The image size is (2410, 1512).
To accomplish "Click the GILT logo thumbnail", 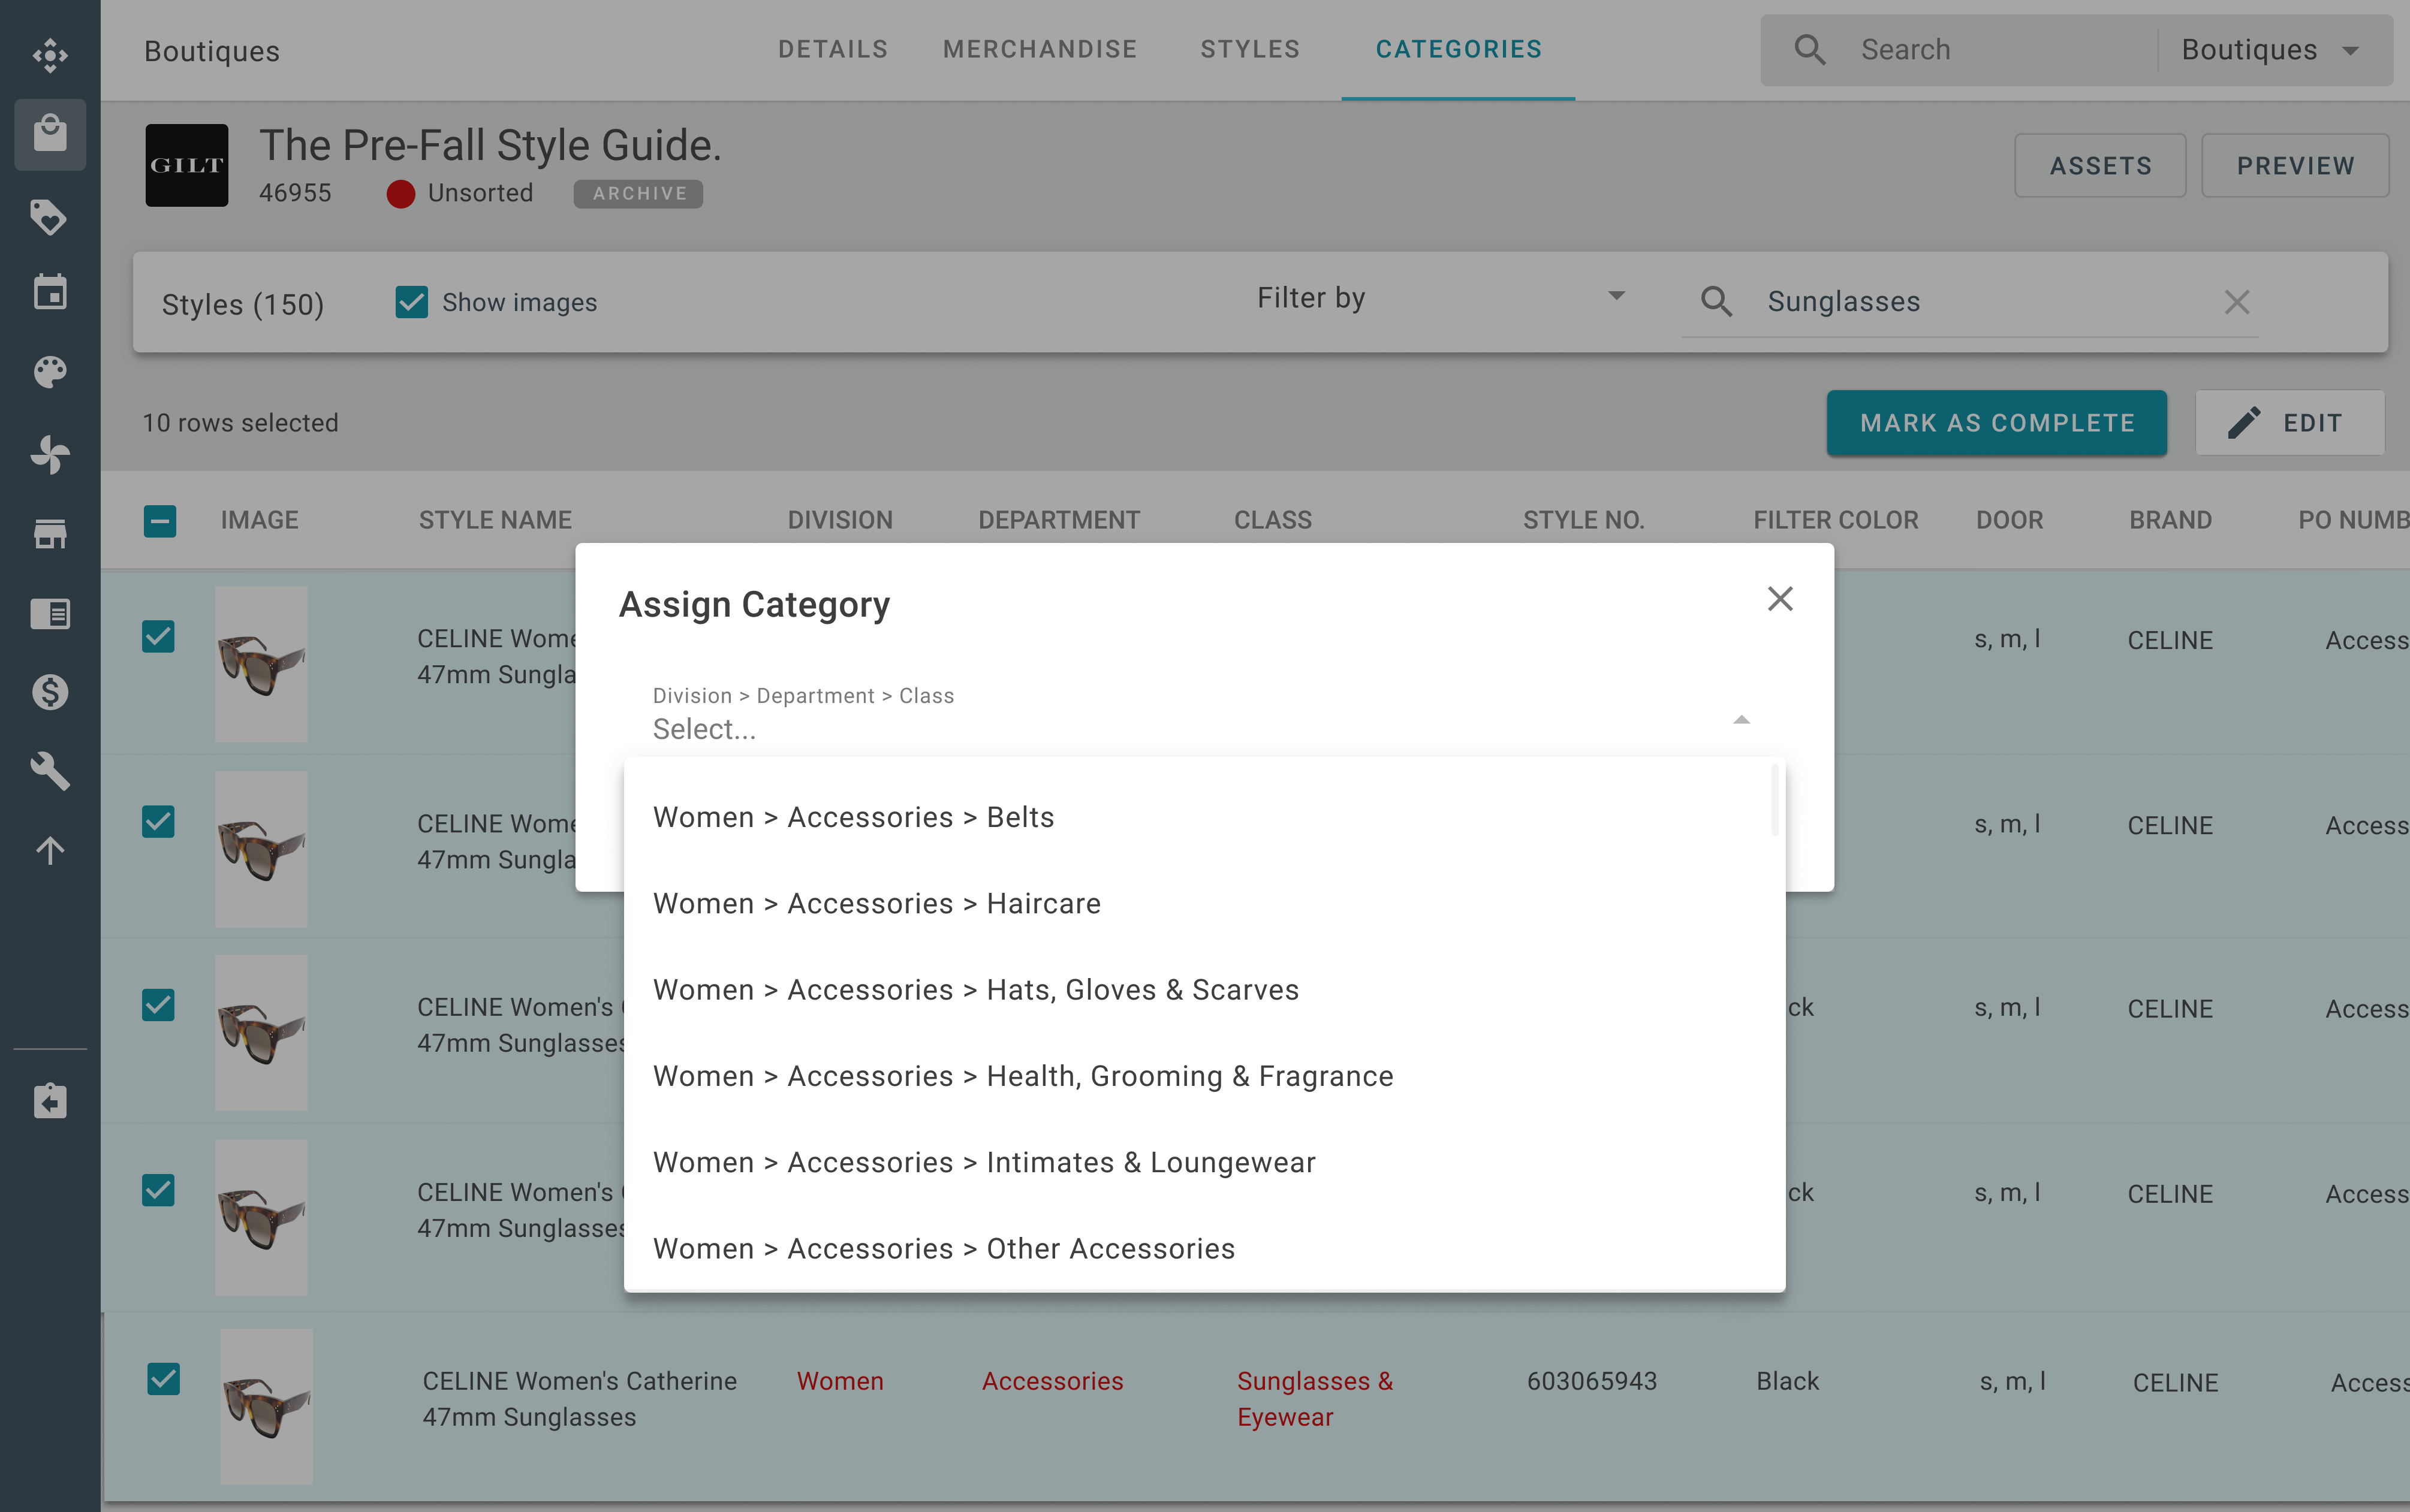I will [187, 165].
